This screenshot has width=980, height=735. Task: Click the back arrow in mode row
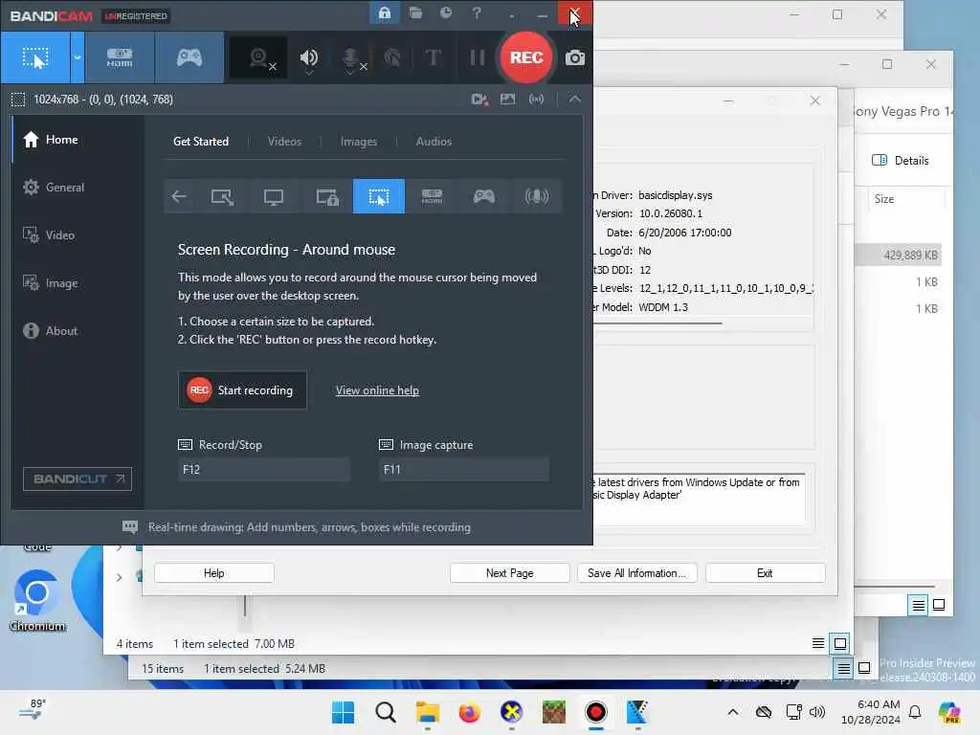(179, 196)
